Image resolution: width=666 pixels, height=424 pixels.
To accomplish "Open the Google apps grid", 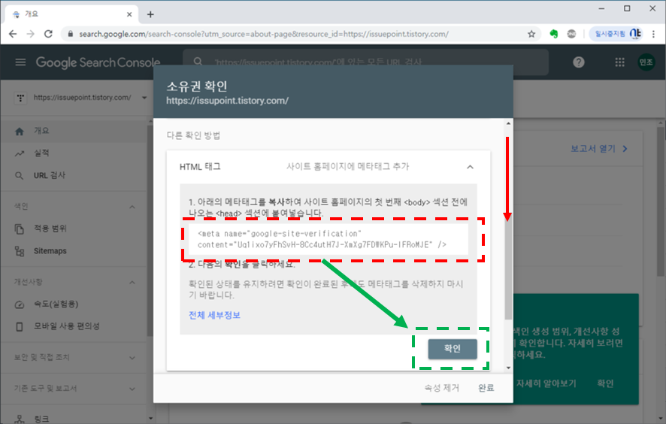I will [619, 62].
